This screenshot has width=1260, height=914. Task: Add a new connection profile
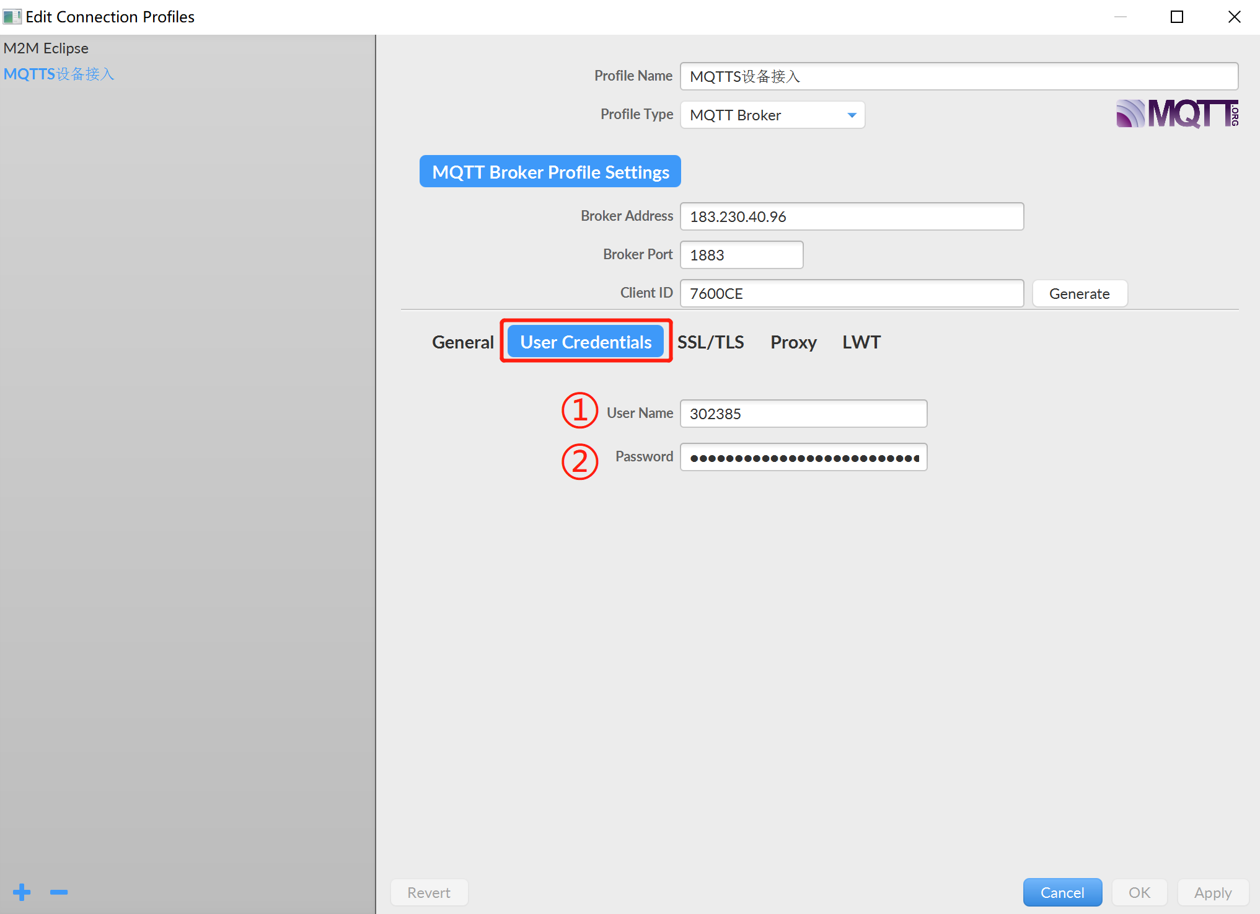[x=20, y=892]
